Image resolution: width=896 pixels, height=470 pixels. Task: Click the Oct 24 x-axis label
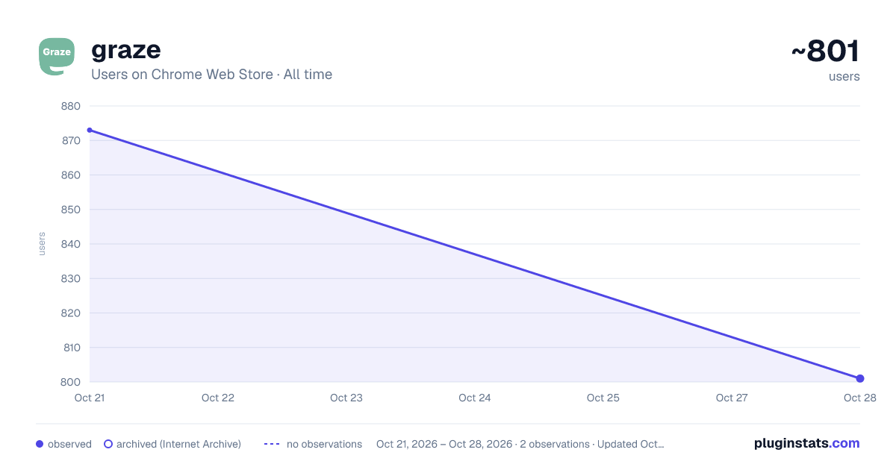click(475, 398)
